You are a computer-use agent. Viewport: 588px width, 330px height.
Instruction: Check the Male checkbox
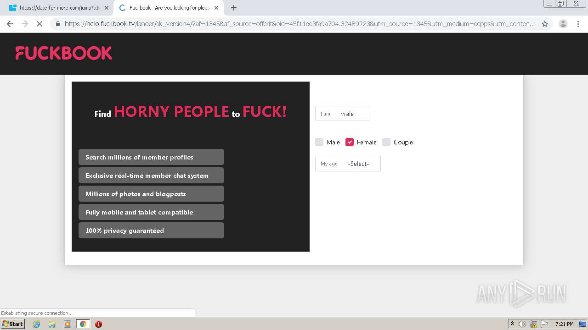click(x=319, y=142)
